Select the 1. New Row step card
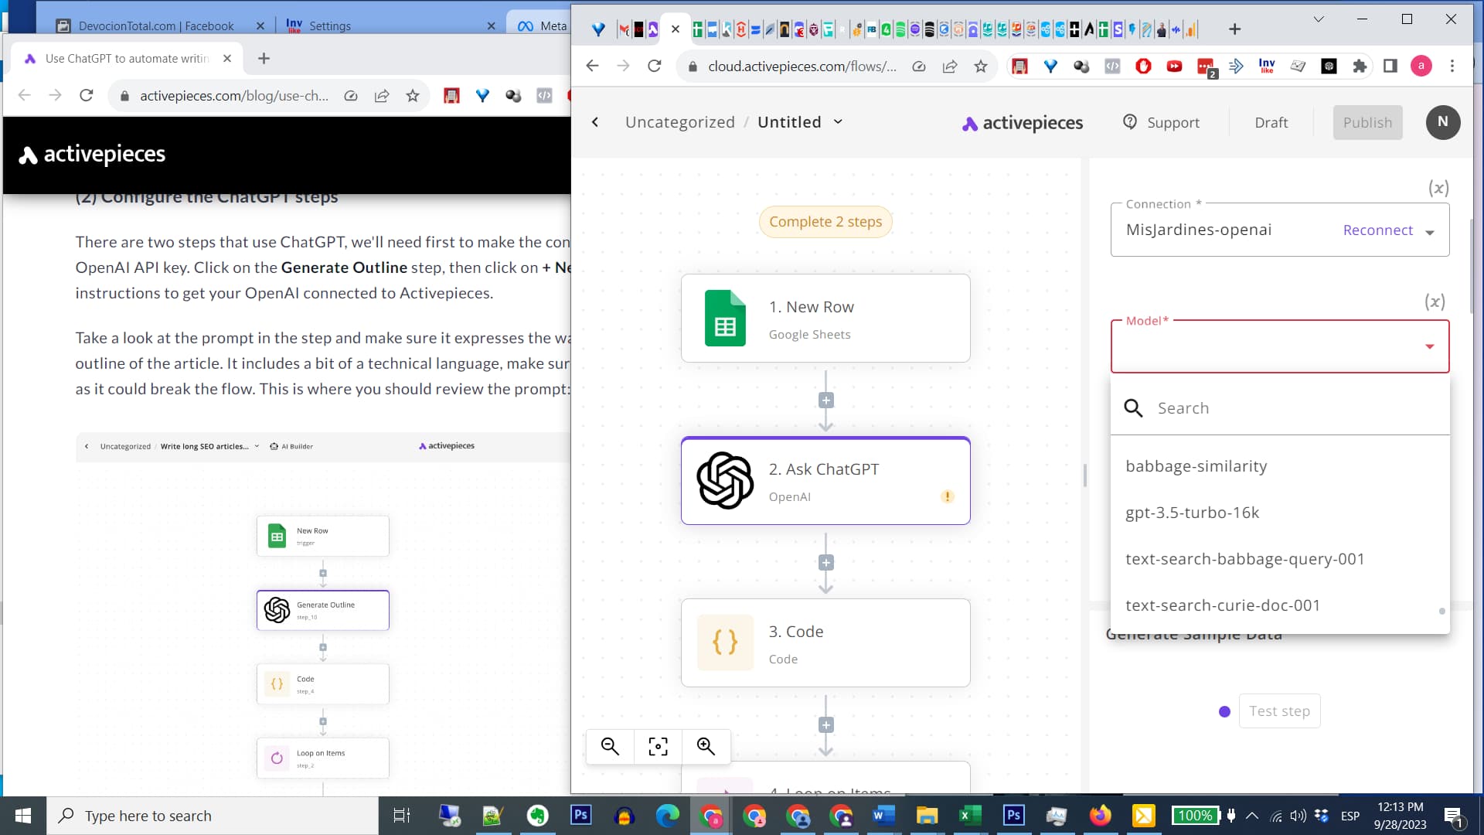The height and width of the screenshot is (835, 1484). coord(825,318)
